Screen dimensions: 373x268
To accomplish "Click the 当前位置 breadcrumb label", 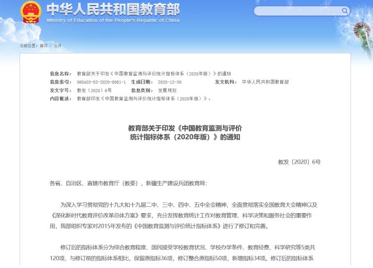I will tap(29, 46).
